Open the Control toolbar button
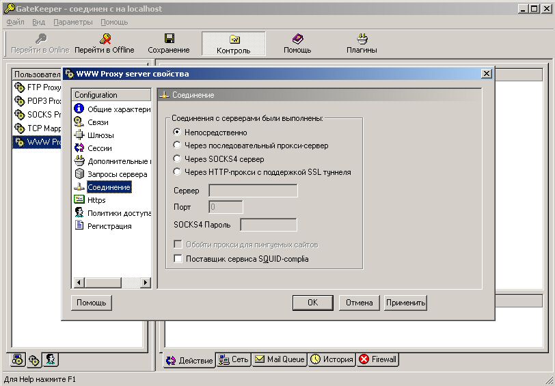The height and width of the screenshot is (386, 555). point(234,44)
